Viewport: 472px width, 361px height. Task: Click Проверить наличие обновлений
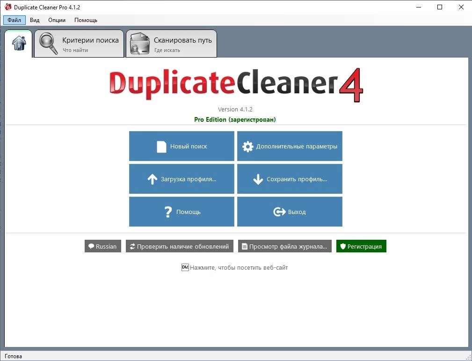pyautogui.click(x=180, y=246)
